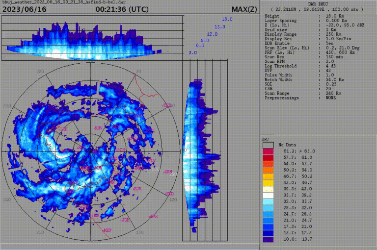Screen dimensions: 377x250
Task: Click the MDP station marker on radar
Action: coord(107,230)
